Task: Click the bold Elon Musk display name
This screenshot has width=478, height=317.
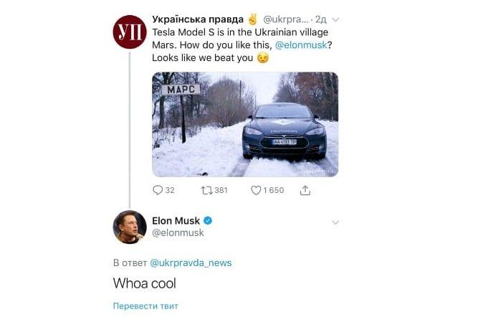Action: pyautogui.click(x=176, y=220)
